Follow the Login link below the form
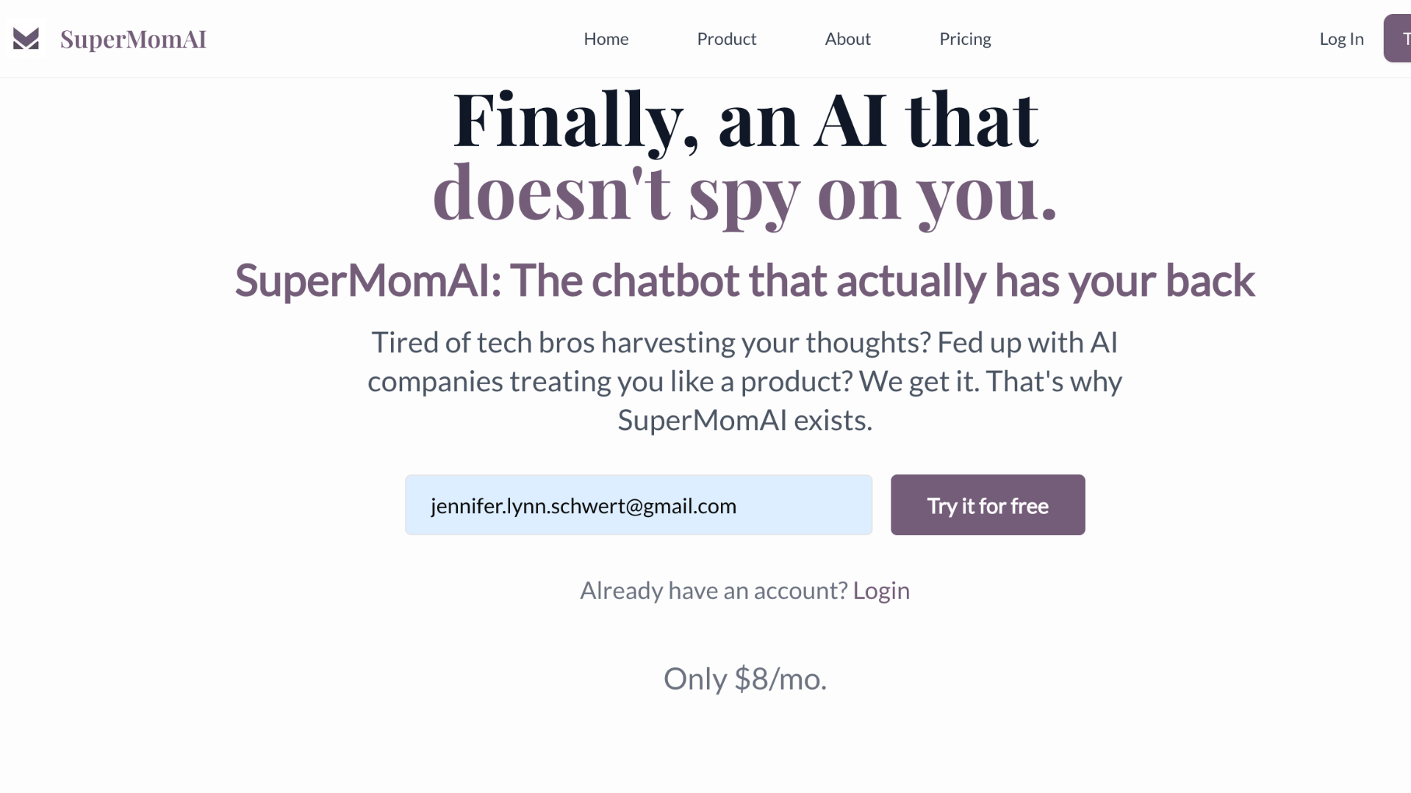1411x793 pixels. (x=881, y=590)
